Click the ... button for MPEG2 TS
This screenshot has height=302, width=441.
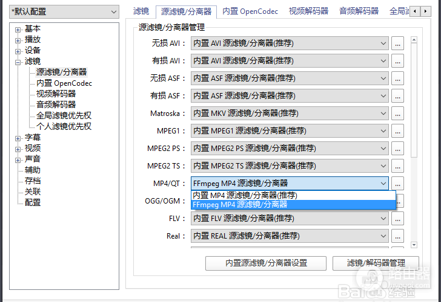[x=397, y=166]
